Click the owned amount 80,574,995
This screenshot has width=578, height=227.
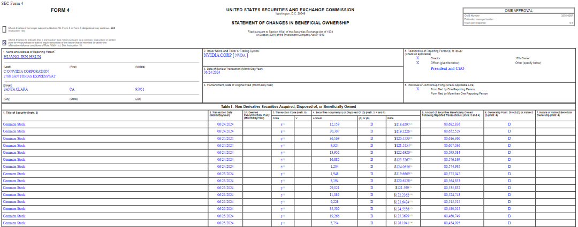(x=452, y=166)
